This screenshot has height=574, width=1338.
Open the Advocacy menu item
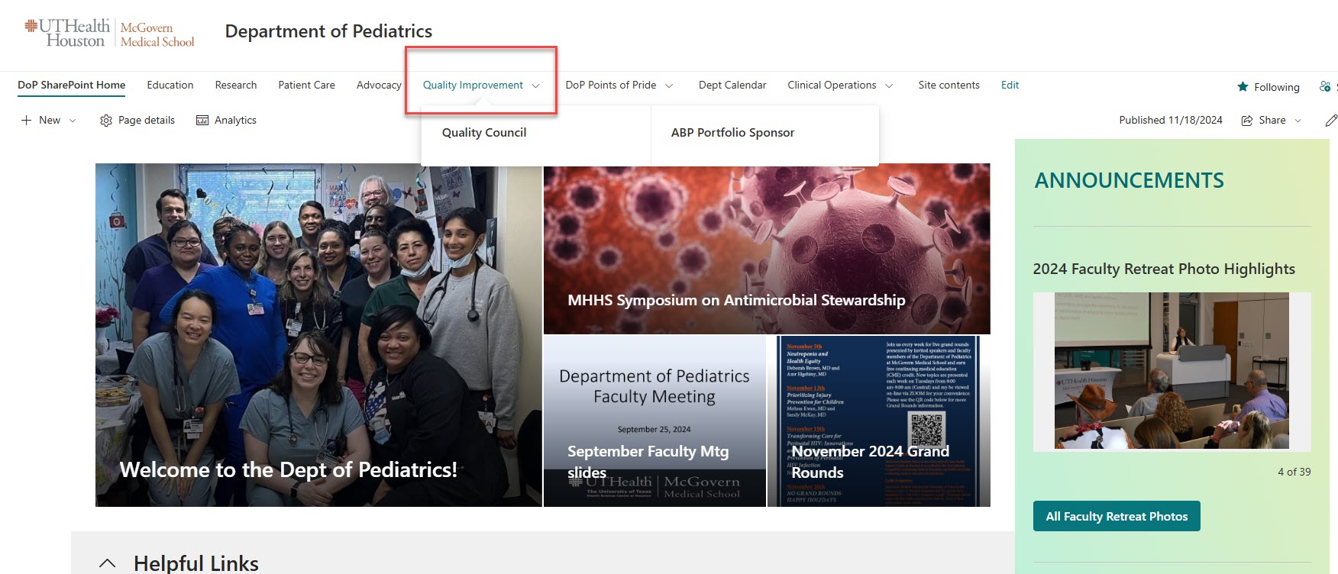379,85
